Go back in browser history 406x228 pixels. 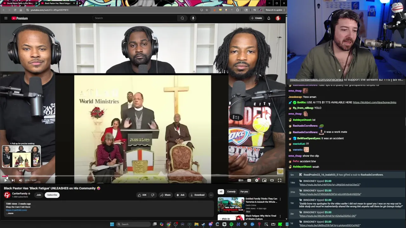coord(4,10)
